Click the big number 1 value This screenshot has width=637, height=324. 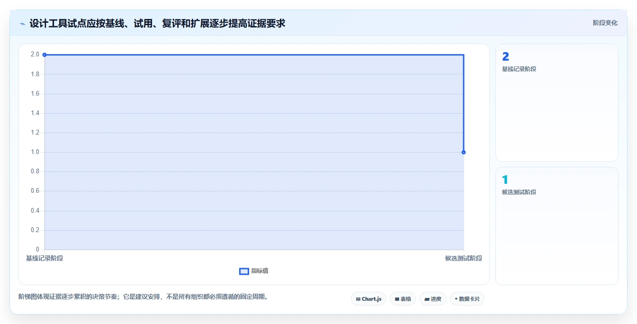[x=505, y=180]
